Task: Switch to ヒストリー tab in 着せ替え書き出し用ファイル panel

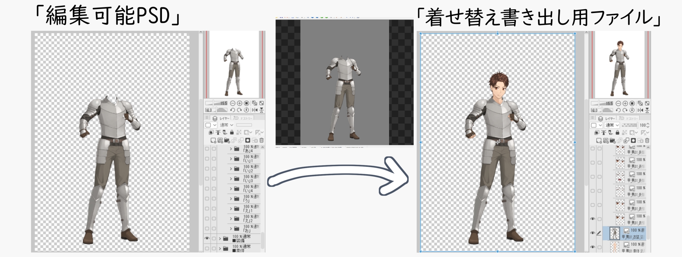Action: 628,118
